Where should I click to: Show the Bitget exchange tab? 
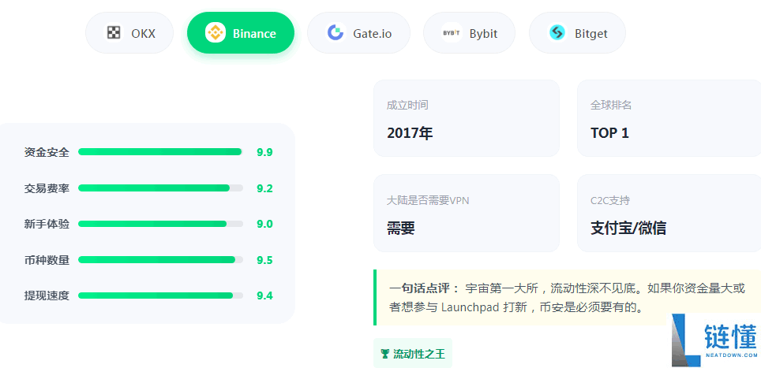[577, 33]
